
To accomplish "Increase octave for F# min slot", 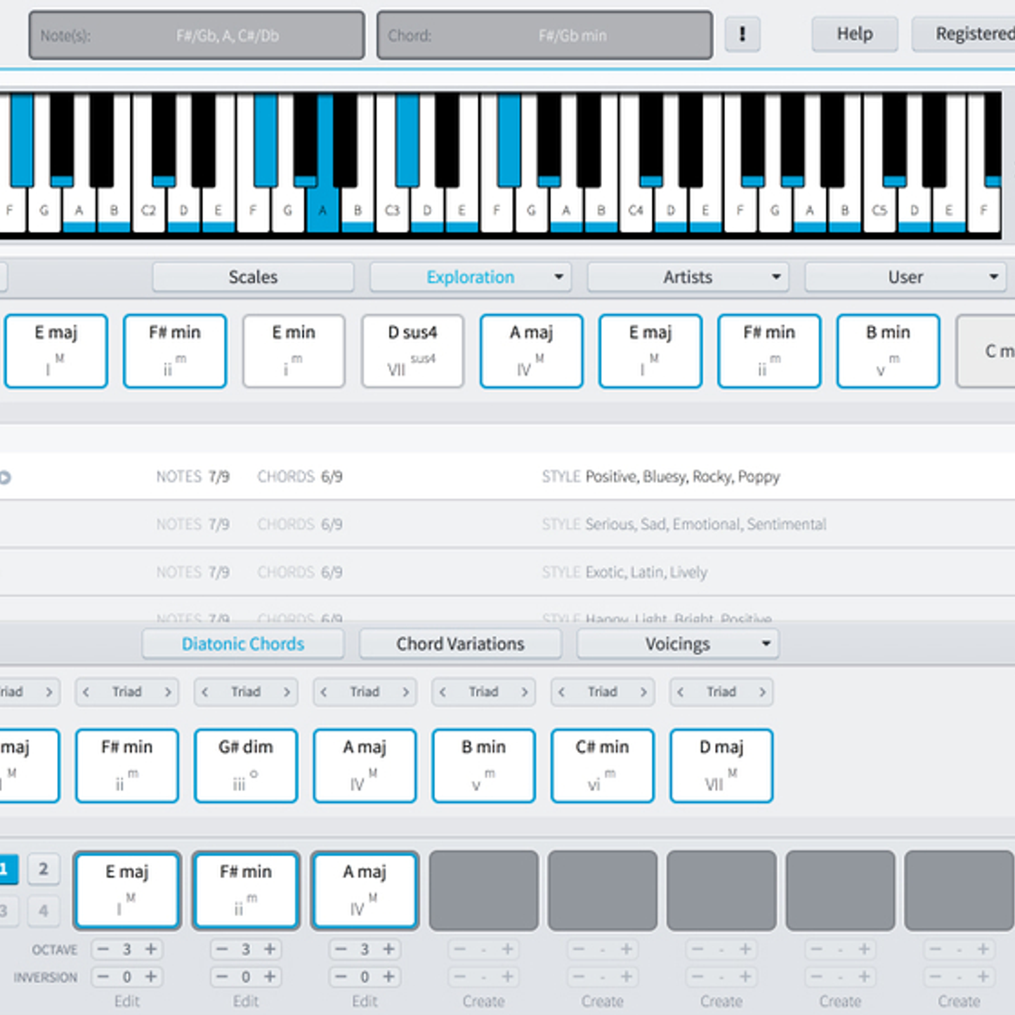I will [x=270, y=950].
